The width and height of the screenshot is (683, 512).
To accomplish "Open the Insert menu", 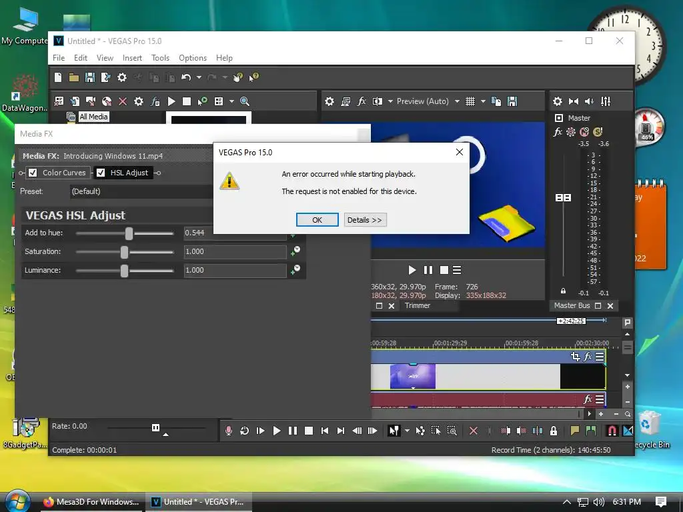I will pyautogui.click(x=132, y=58).
